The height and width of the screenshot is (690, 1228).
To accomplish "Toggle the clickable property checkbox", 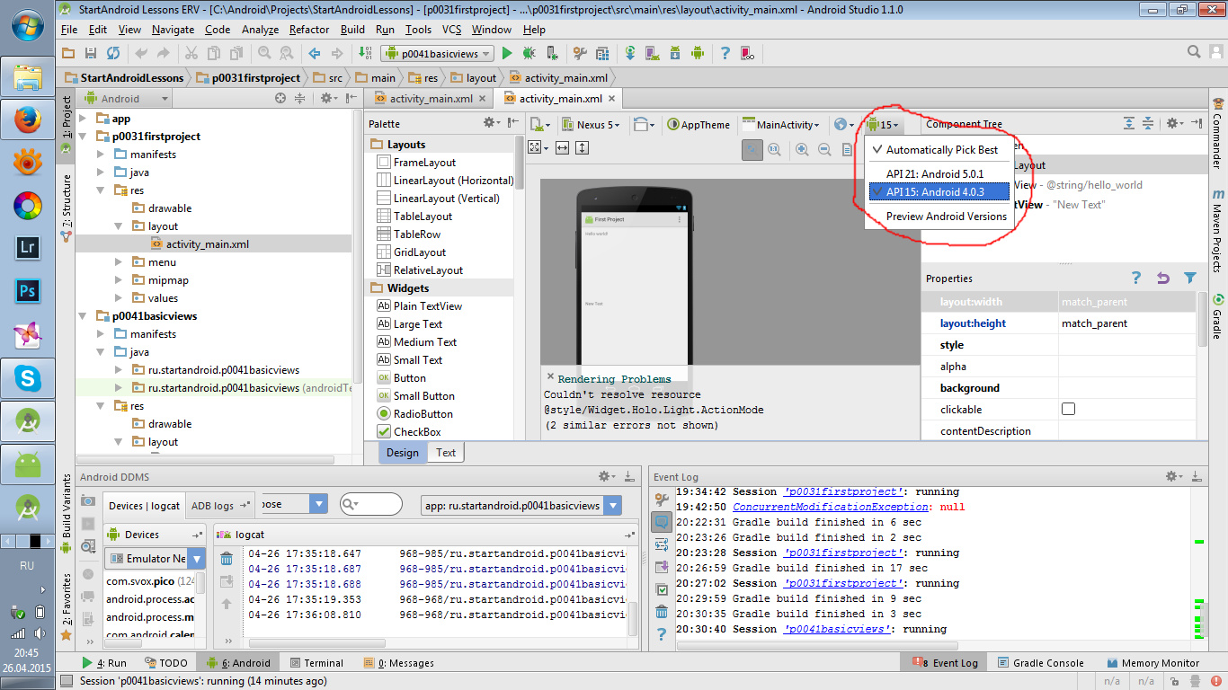I will (1068, 409).
